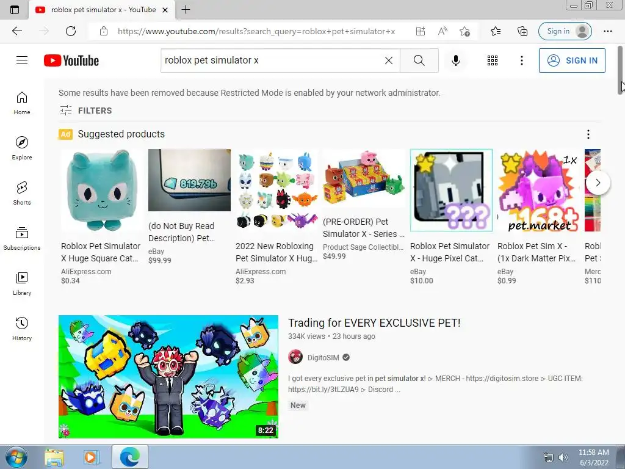Go to YouTube home via logo
Screen dimensions: 625x469
click(71, 60)
